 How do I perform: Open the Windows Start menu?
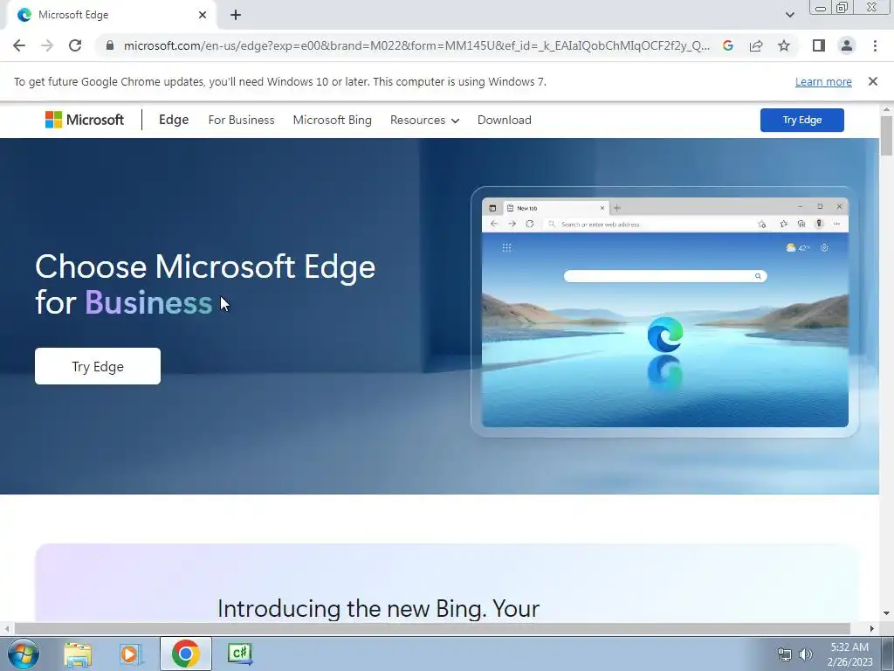coord(24,654)
